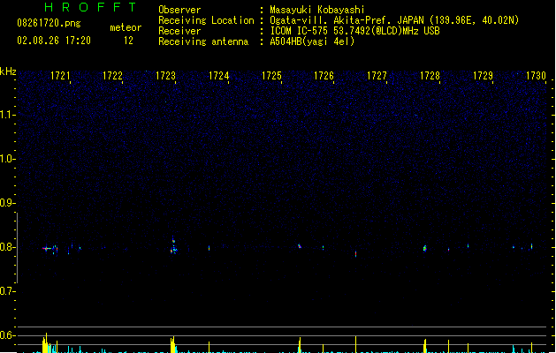The image size is (556, 353).
Task: Click the tall yellow intensity bar before 1727
Action: [355, 344]
